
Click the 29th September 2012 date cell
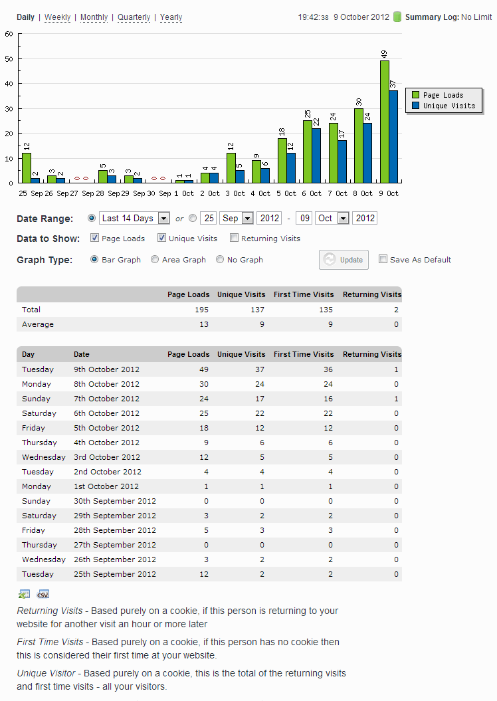tap(115, 516)
